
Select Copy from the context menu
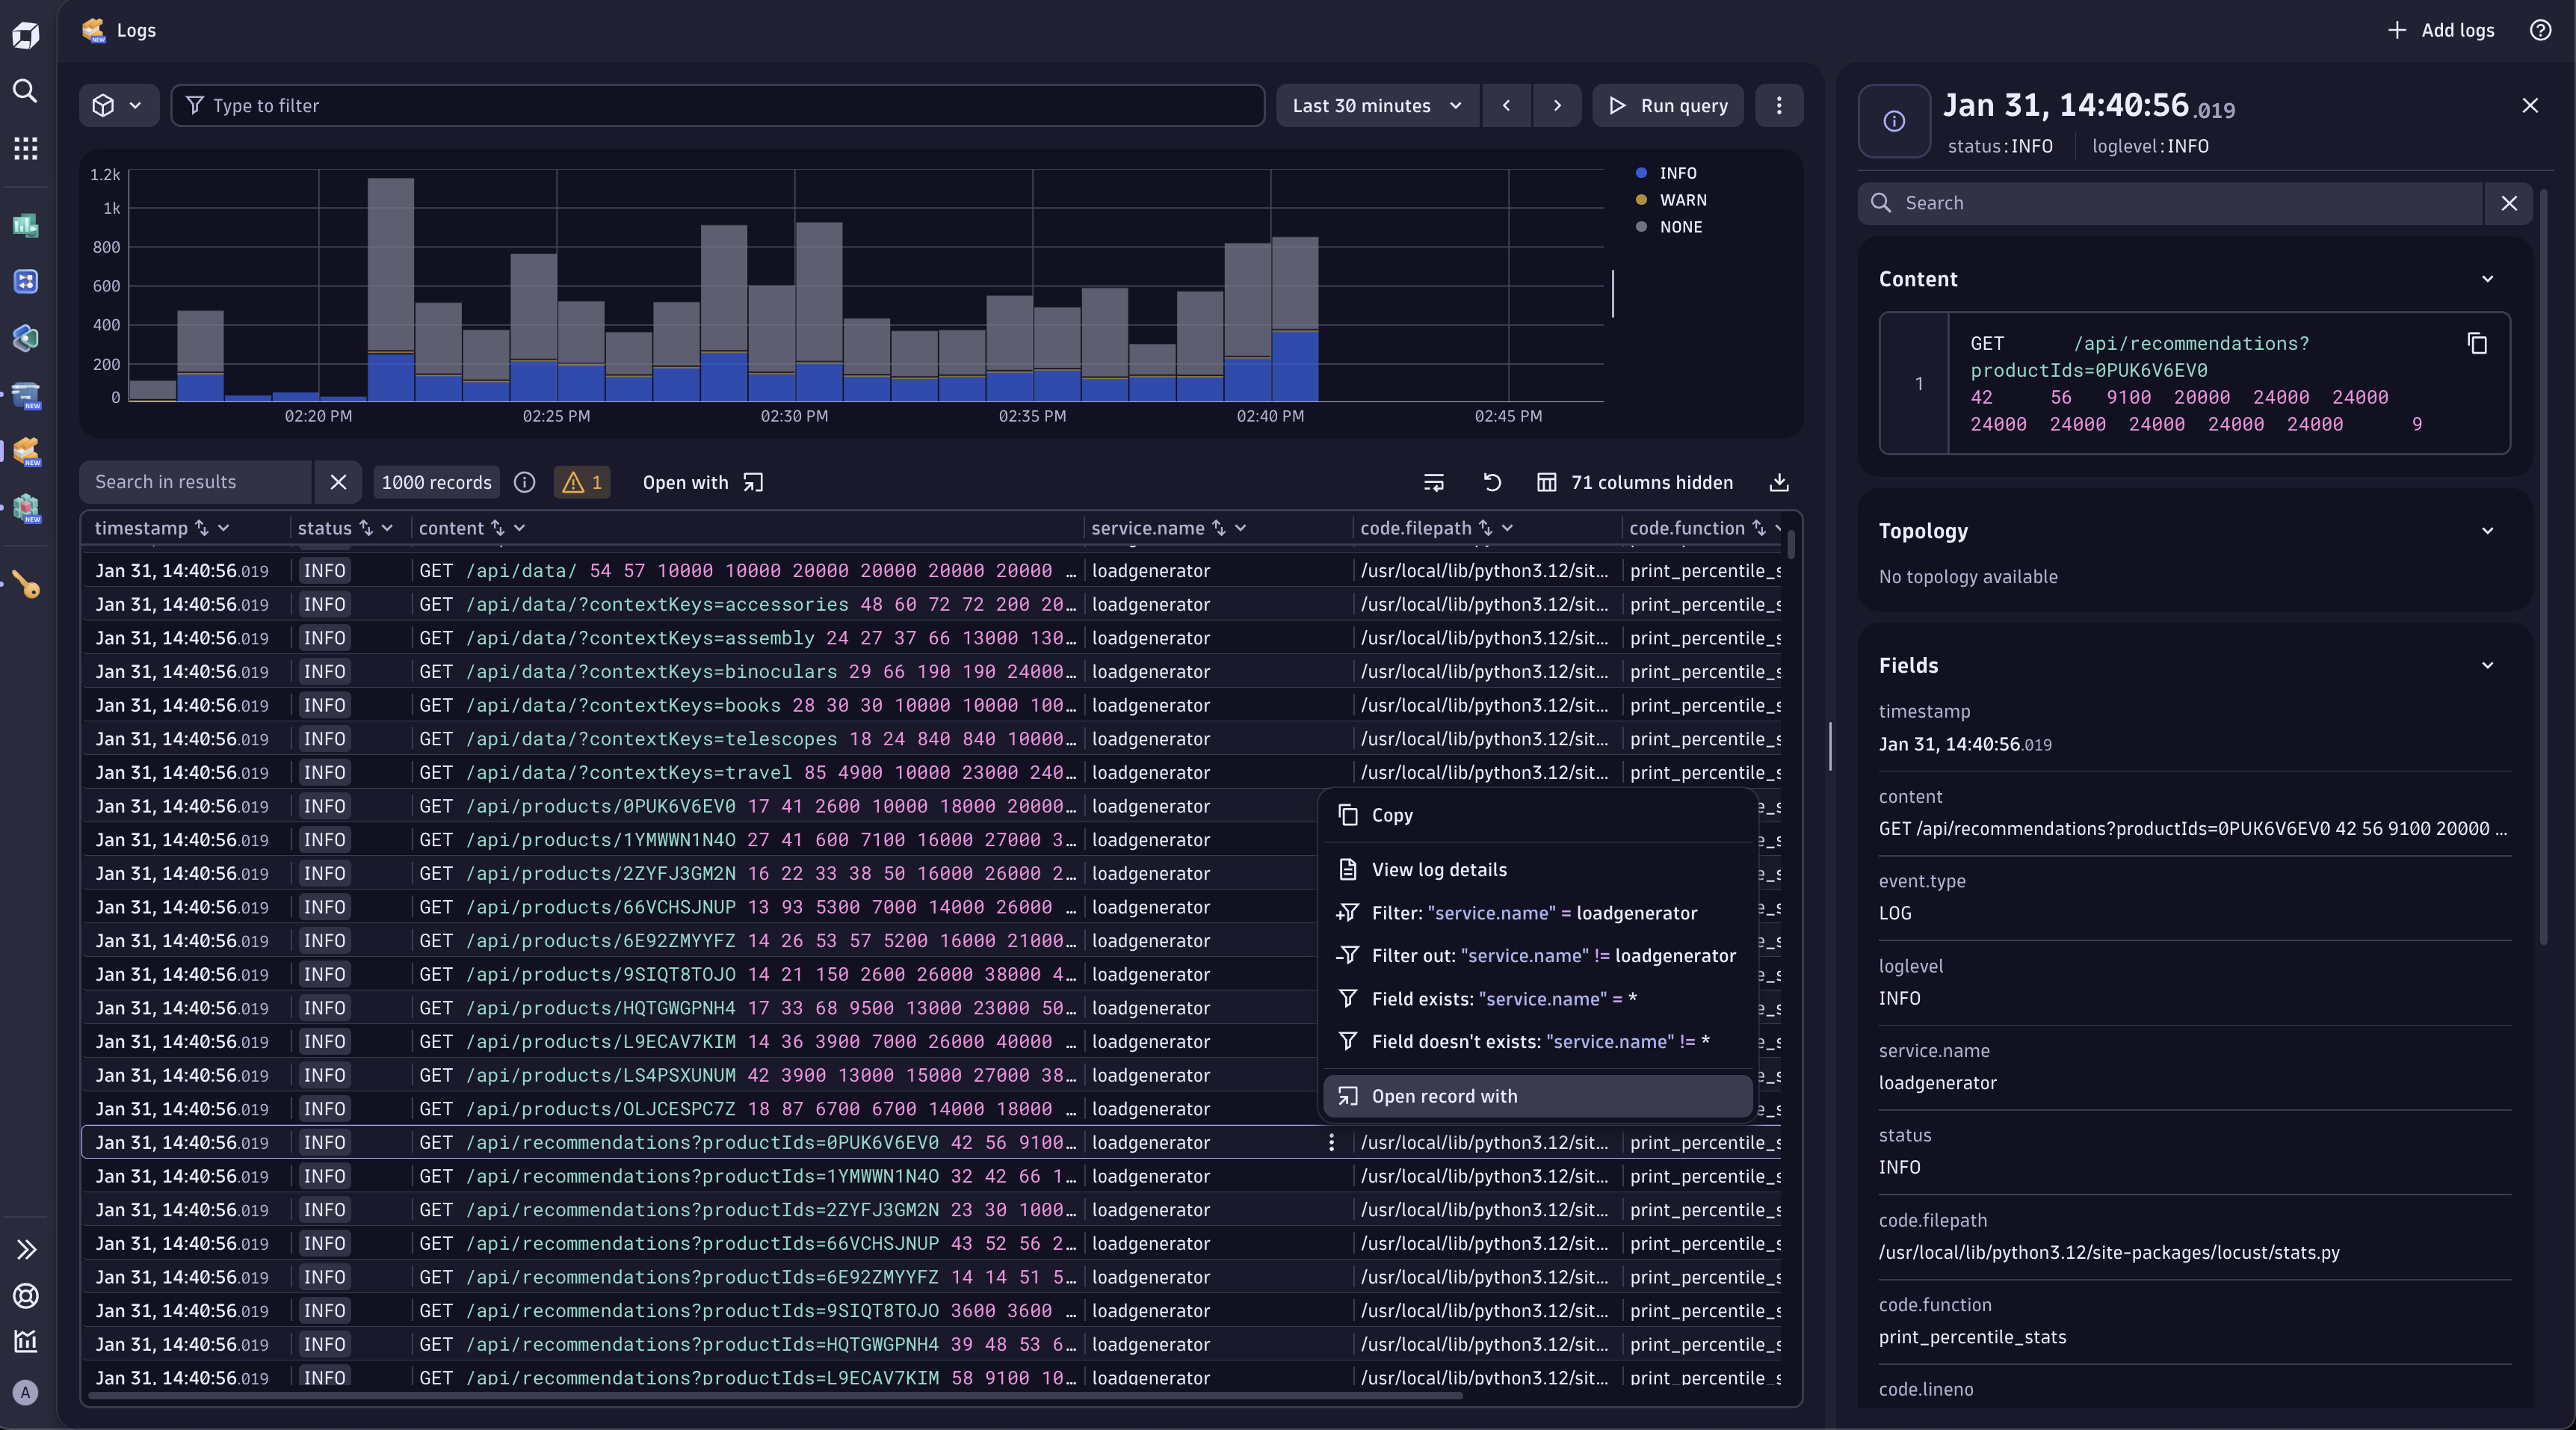[x=1391, y=814]
